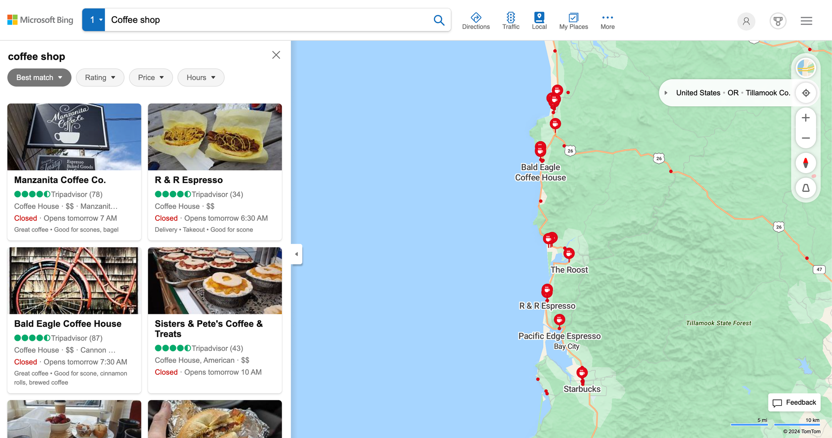Viewport: 832px width, 438px height.
Task: Reset map orientation with compass icon
Action: pos(806,163)
